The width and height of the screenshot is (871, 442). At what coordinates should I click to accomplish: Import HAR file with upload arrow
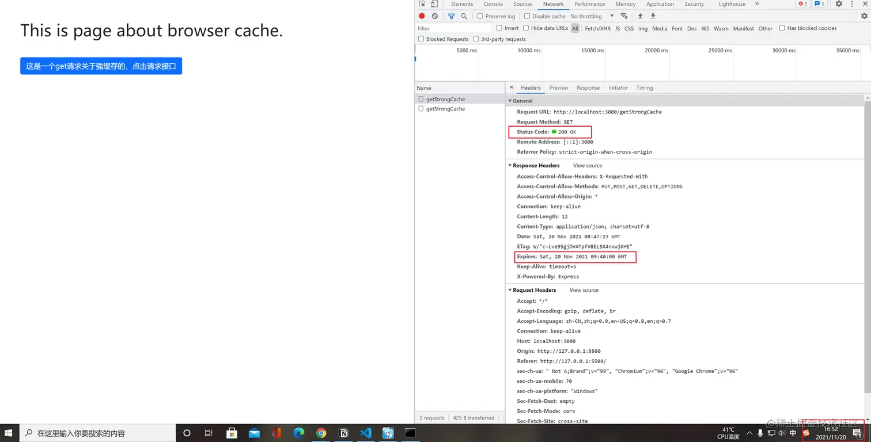[640, 16]
